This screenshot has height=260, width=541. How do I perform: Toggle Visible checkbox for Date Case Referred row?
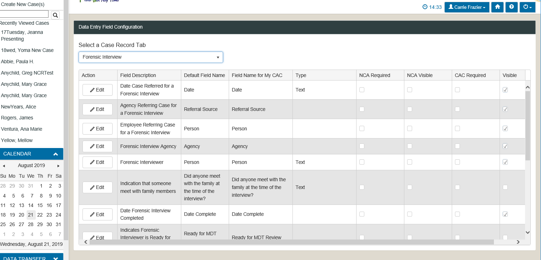click(x=505, y=90)
